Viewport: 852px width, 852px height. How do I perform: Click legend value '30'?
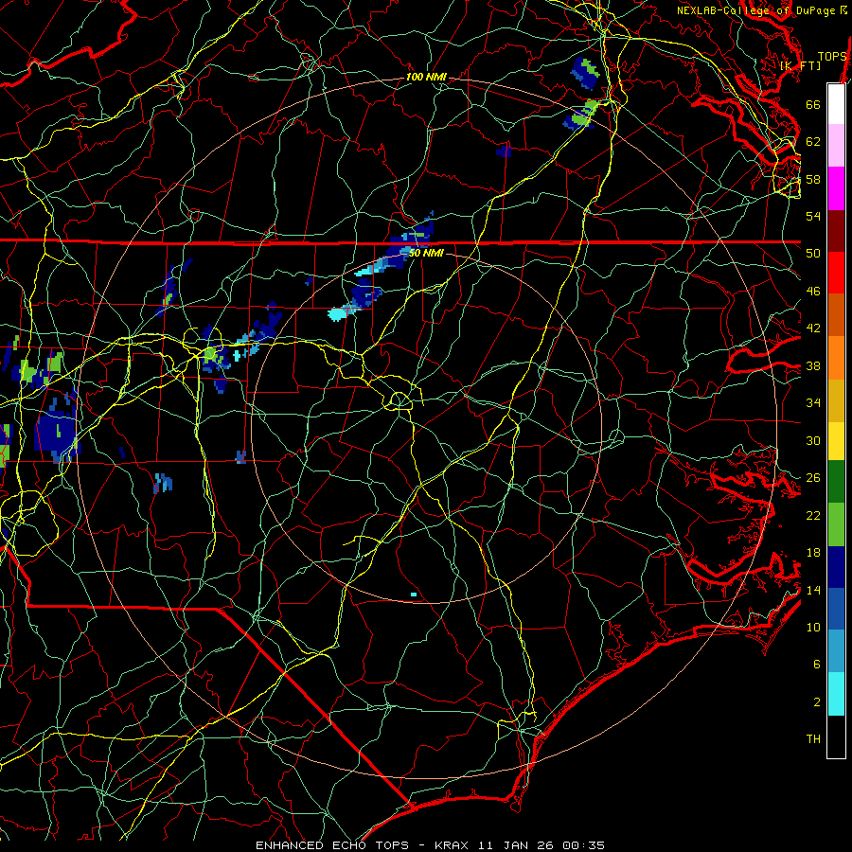pos(813,440)
